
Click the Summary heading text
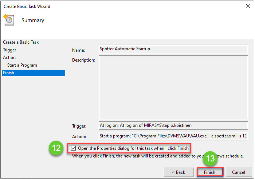33,20
